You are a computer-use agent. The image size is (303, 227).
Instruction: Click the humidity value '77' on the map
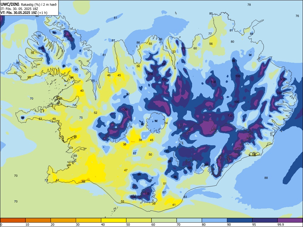point(210,34)
